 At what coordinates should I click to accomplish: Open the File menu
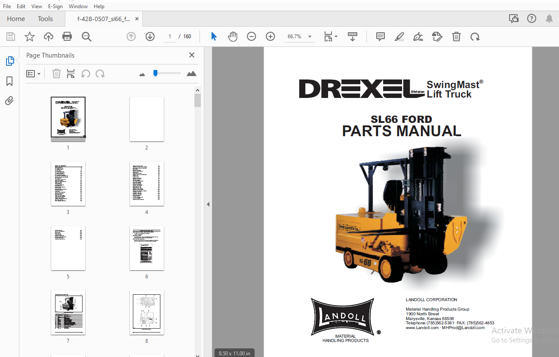click(7, 6)
